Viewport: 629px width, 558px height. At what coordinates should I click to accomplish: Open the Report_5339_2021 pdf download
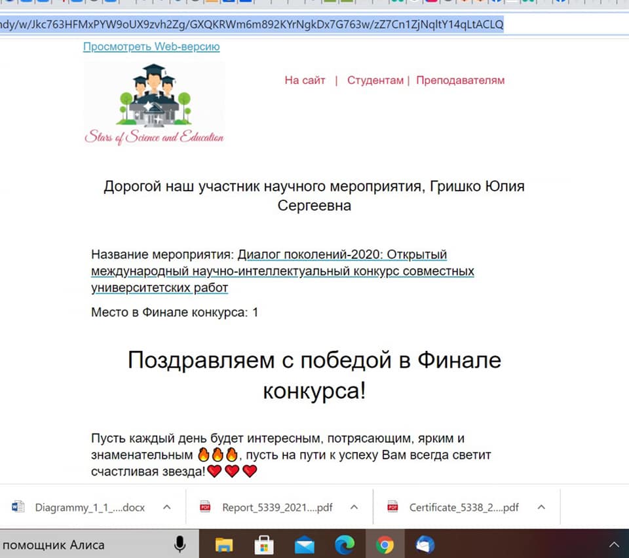coord(267,508)
